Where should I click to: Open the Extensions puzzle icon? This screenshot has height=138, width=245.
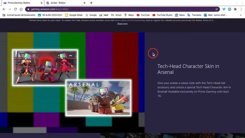(235, 9)
